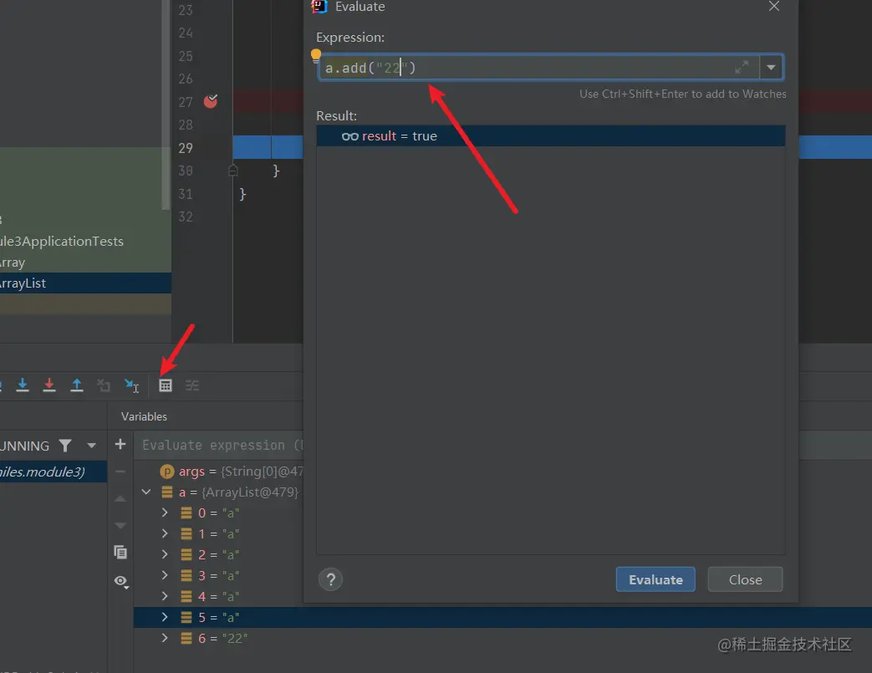Click the Variables tab
The image size is (872, 673).
click(144, 416)
